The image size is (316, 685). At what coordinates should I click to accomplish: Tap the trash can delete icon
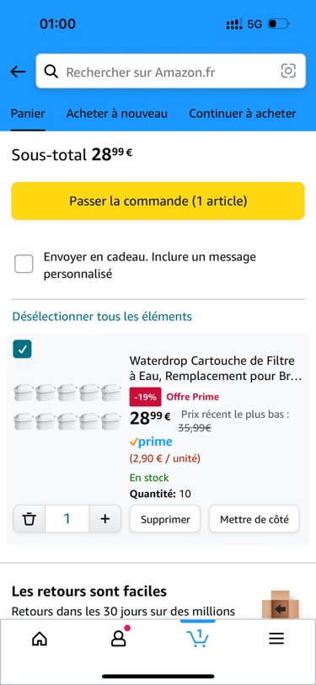(29, 519)
